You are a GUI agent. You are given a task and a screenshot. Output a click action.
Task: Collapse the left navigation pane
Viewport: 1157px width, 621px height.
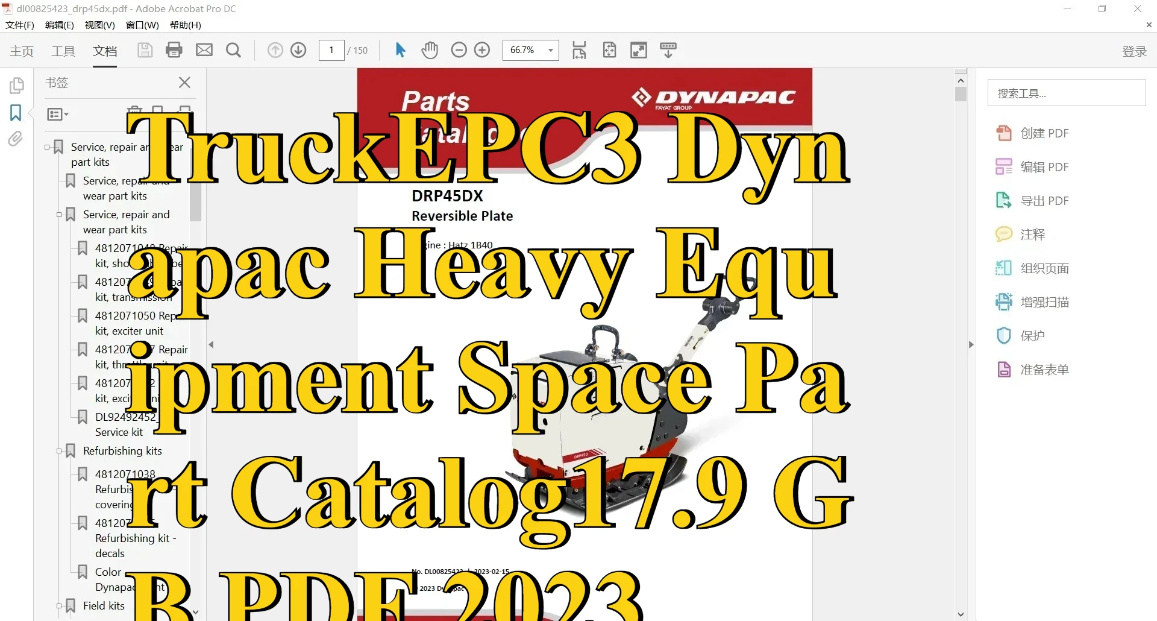pyautogui.click(x=211, y=344)
